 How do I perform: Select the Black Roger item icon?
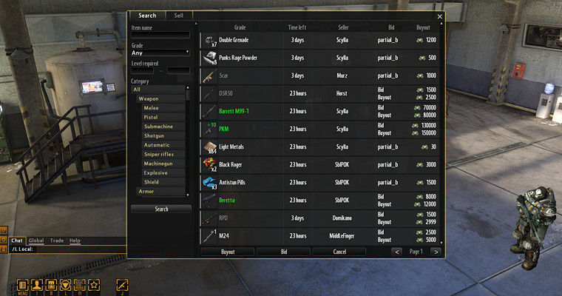click(210, 165)
